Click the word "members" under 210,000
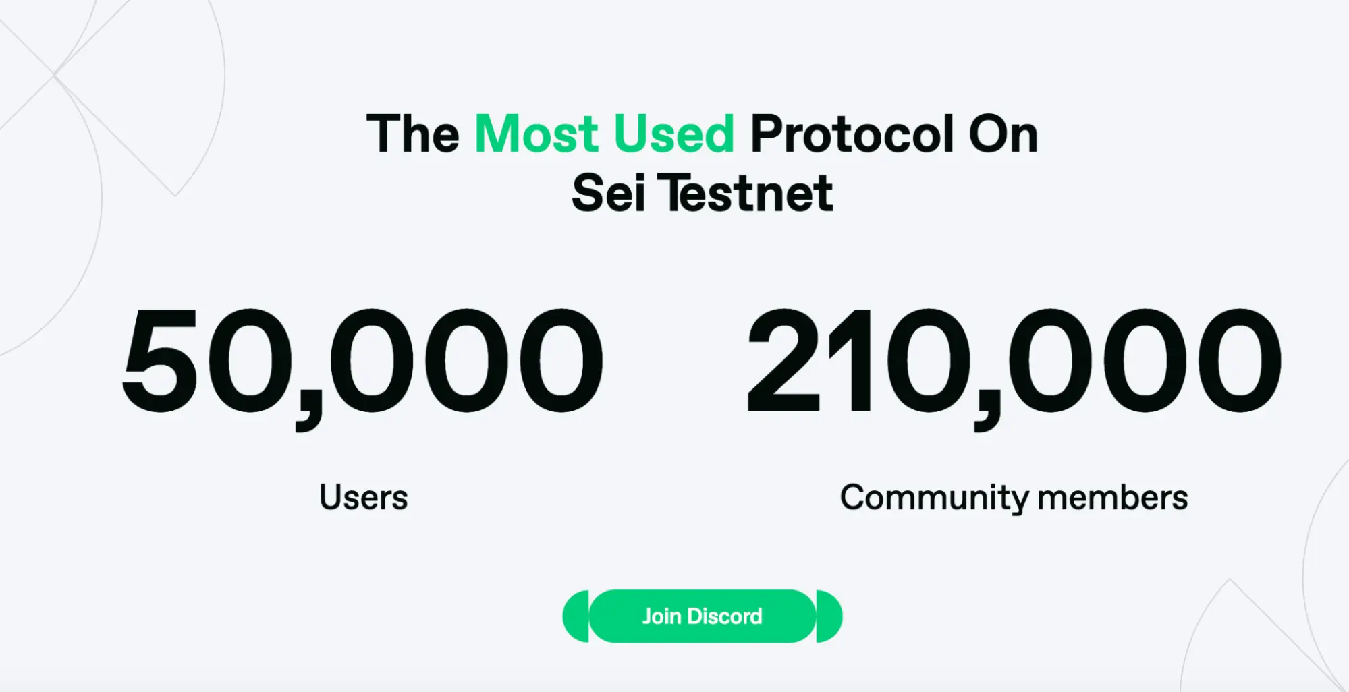The width and height of the screenshot is (1349, 692). pos(1112,498)
